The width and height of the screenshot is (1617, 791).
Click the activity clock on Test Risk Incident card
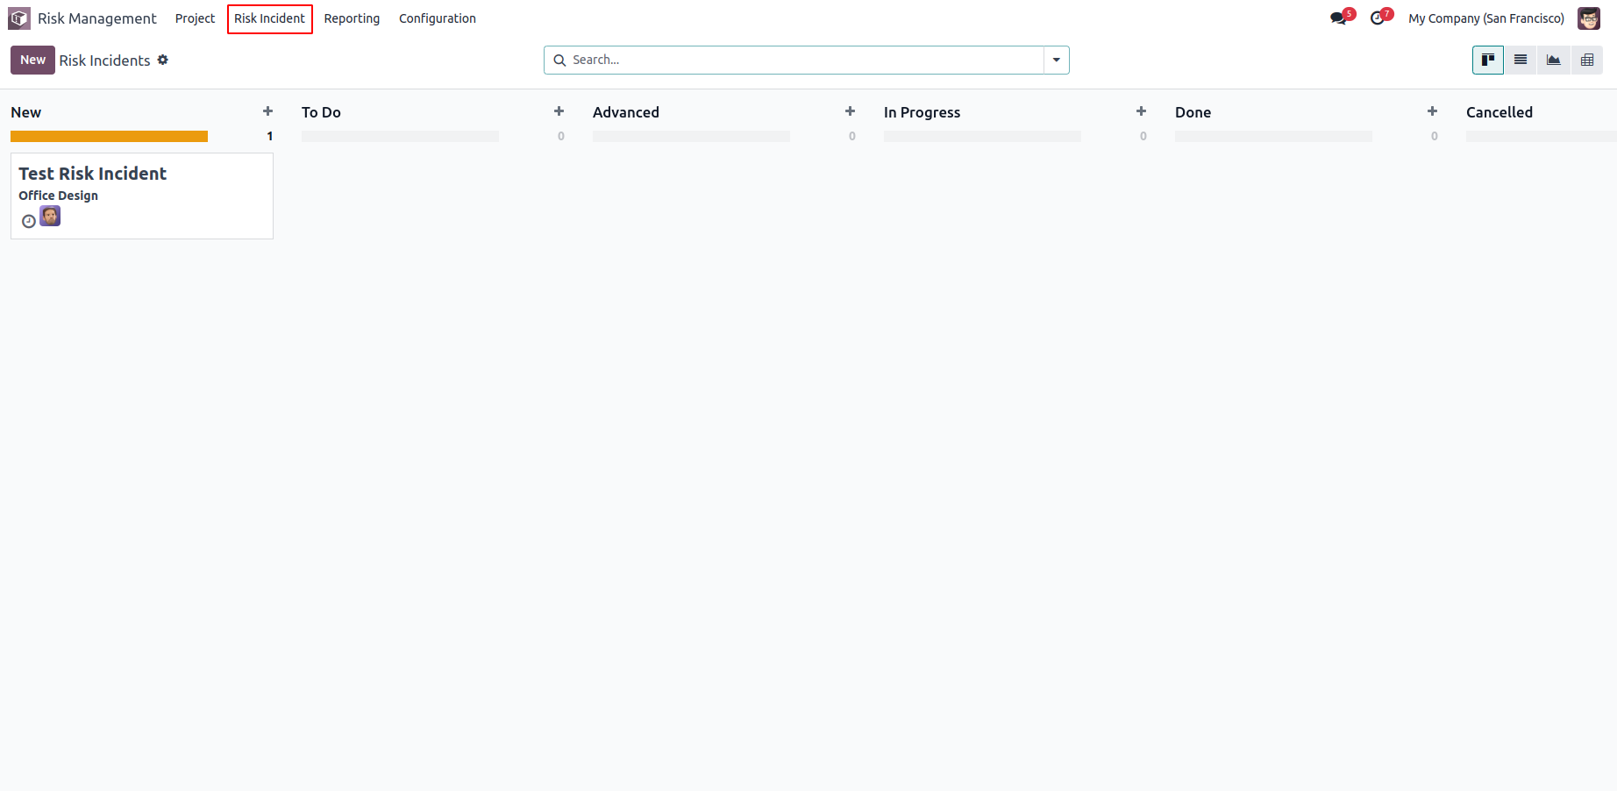[x=29, y=221]
